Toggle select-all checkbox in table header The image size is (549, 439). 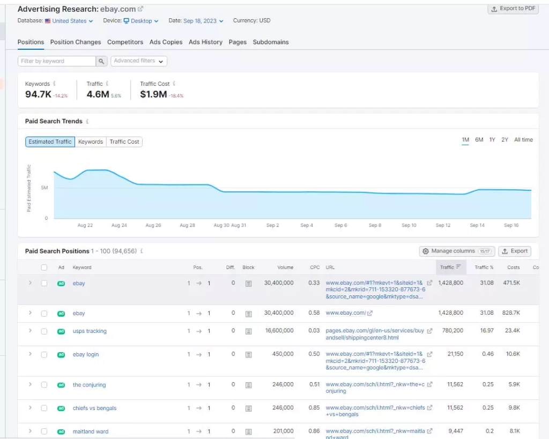(x=44, y=267)
